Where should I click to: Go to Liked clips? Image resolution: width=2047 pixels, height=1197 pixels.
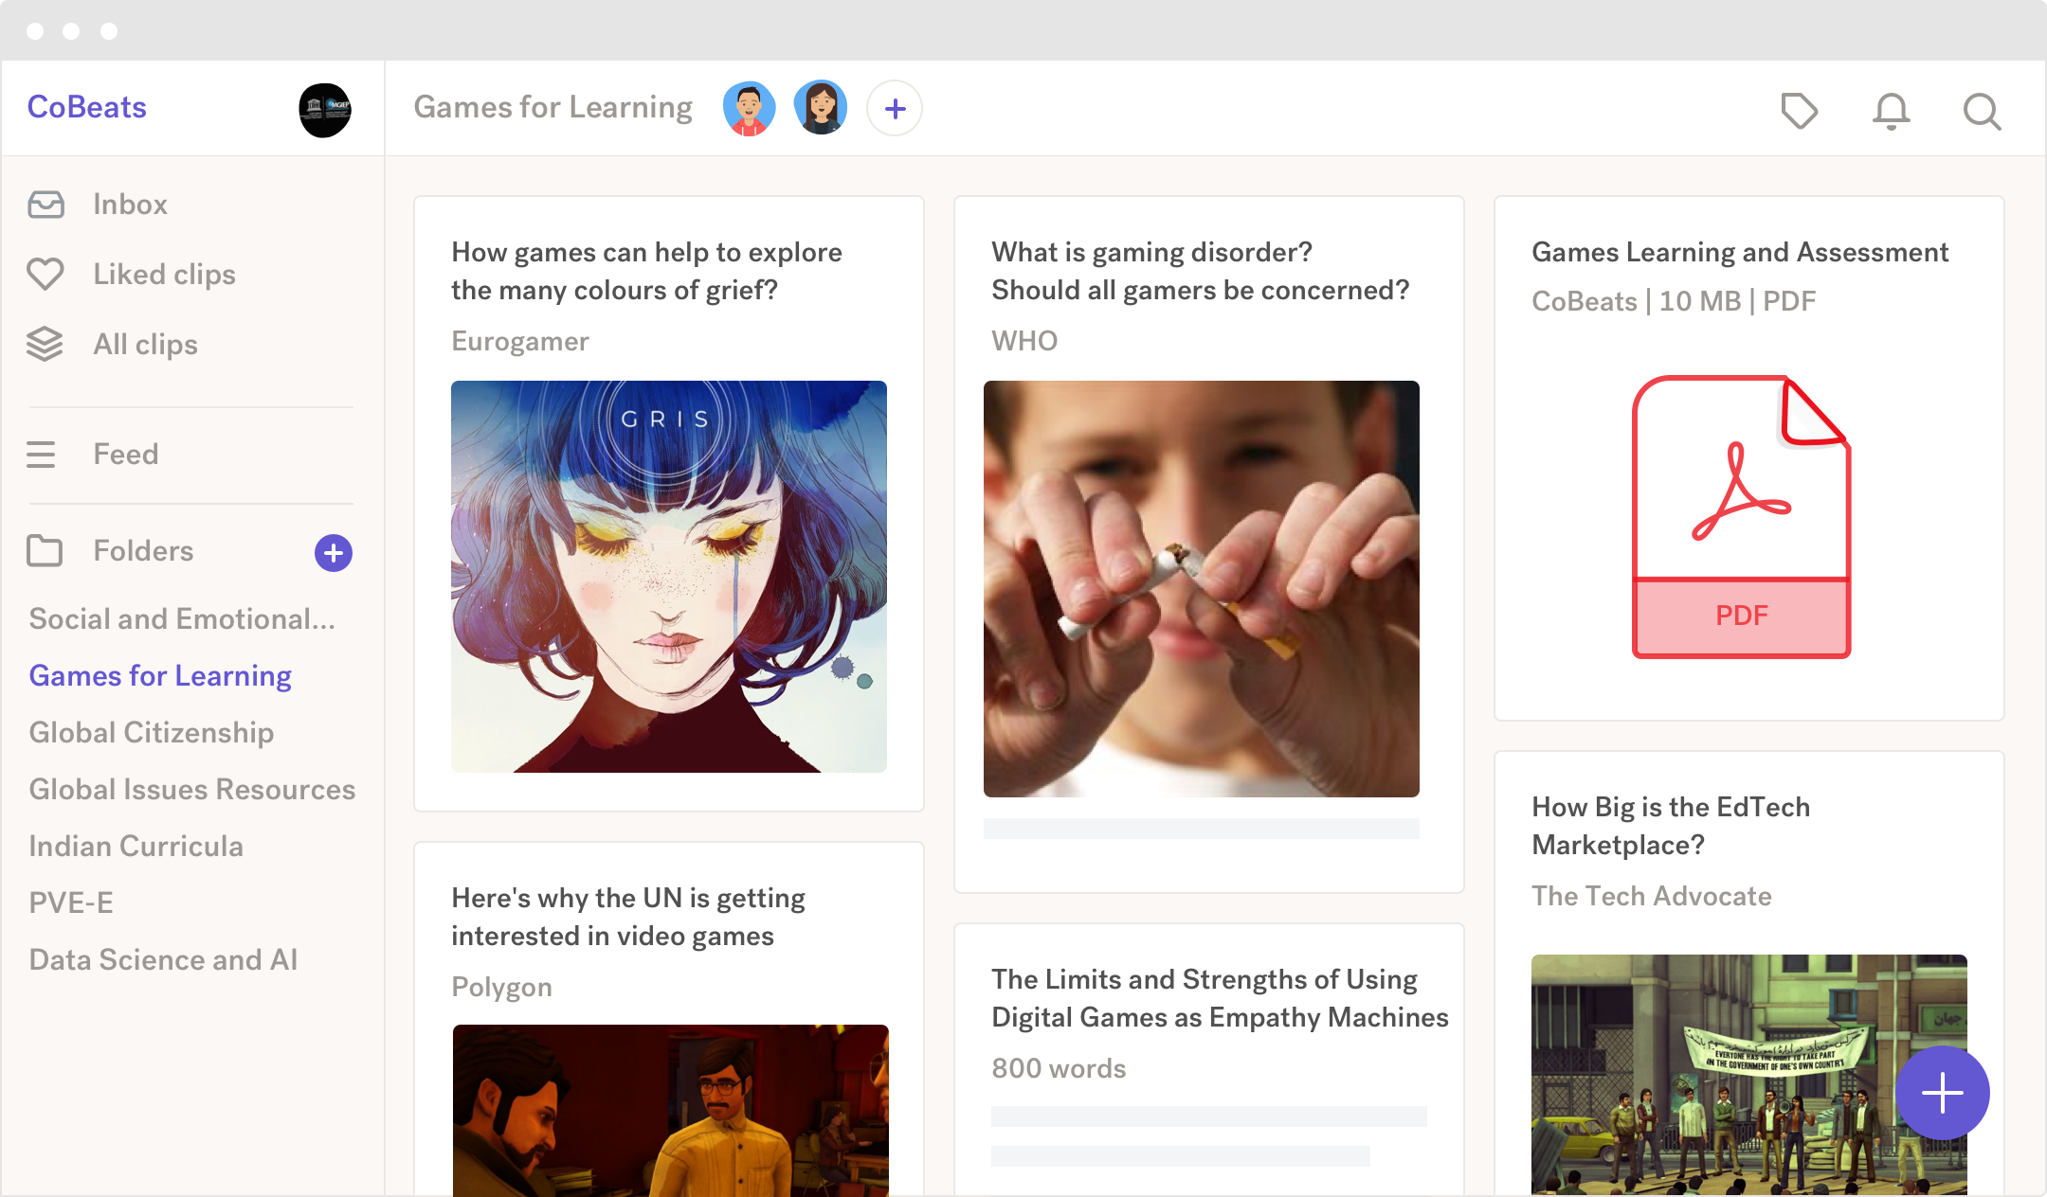[164, 275]
